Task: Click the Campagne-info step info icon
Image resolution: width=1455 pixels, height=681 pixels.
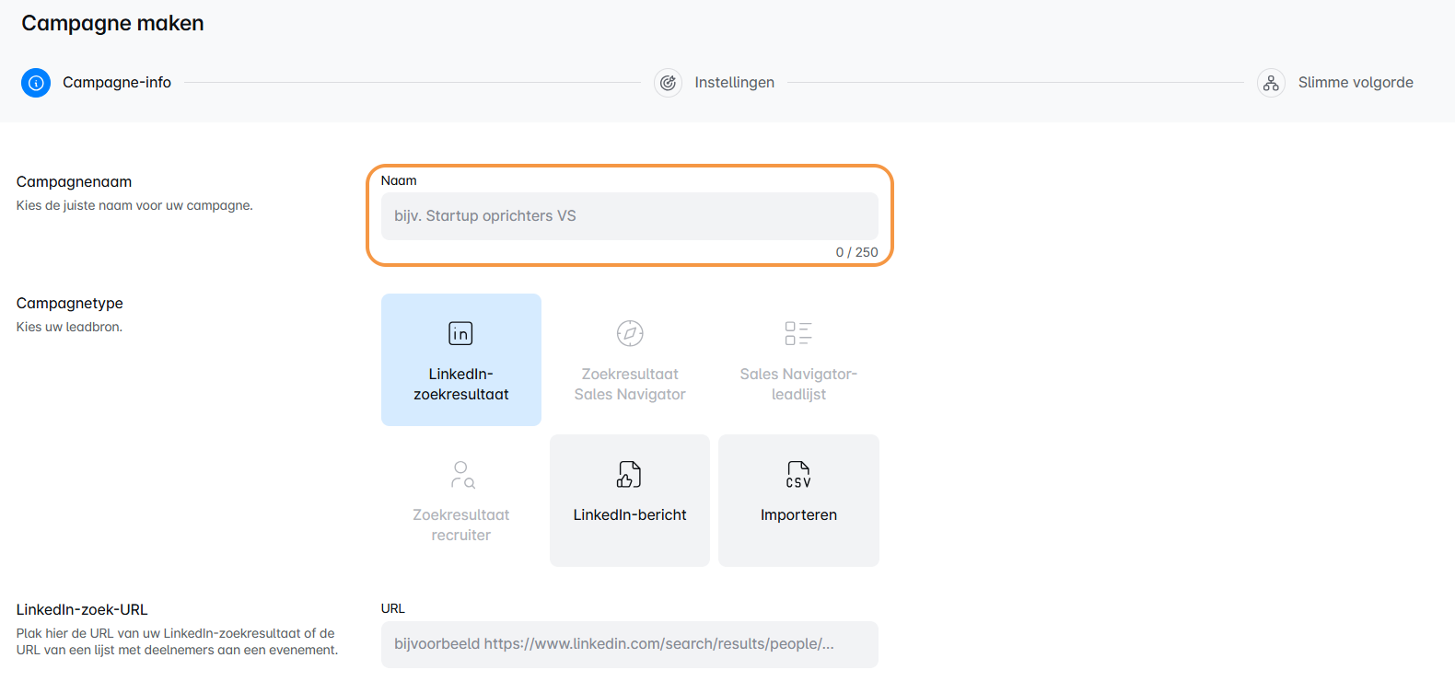Action: point(36,83)
